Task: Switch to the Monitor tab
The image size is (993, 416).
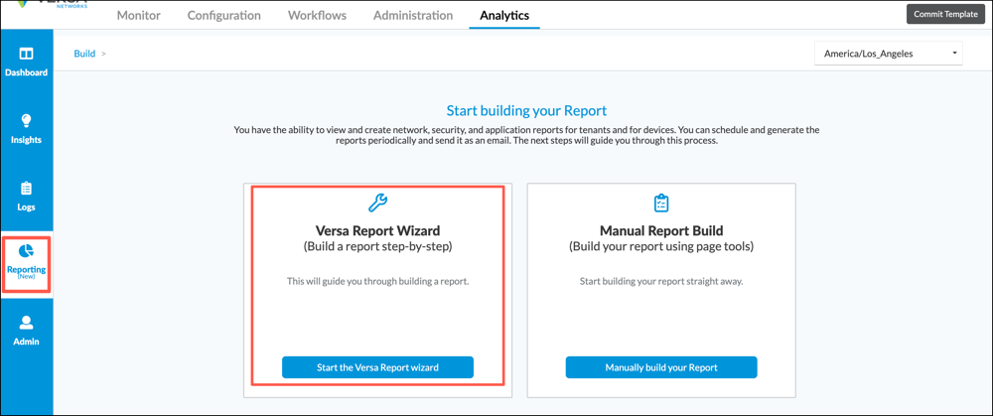Action: (x=138, y=16)
